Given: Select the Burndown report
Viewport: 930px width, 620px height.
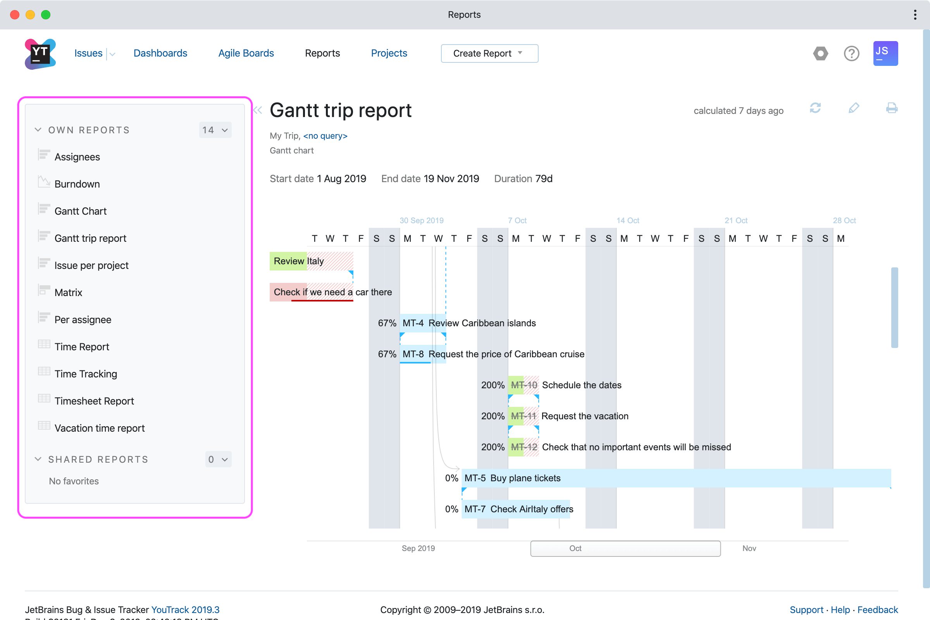Looking at the screenshot, I should click(x=77, y=183).
